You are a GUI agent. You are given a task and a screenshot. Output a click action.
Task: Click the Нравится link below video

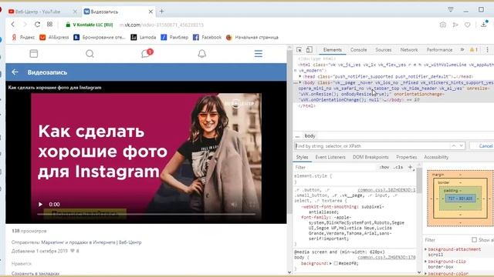[x=22, y=263]
